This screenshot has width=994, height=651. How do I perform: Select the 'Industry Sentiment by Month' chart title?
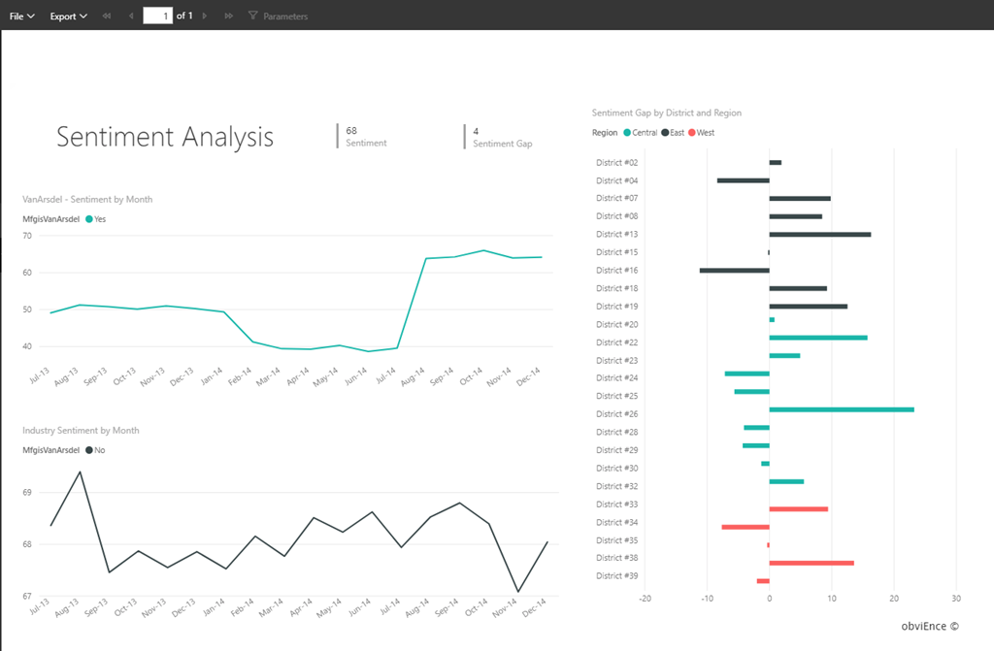point(81,431)
